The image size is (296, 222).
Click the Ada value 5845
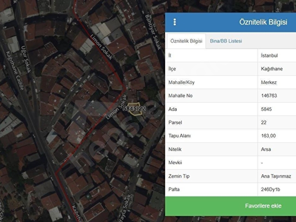pos(266,109)
